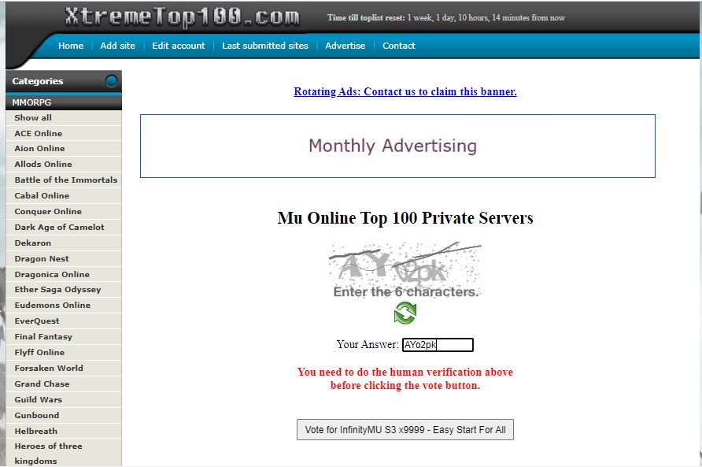Open the Grand Chase category

(x=64, y=384)
